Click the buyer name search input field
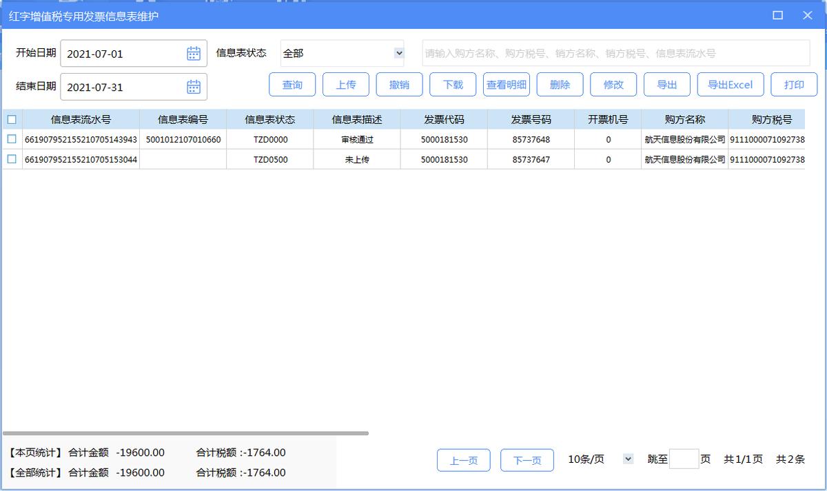Screen dimensions: 827x491 point(615,53)
